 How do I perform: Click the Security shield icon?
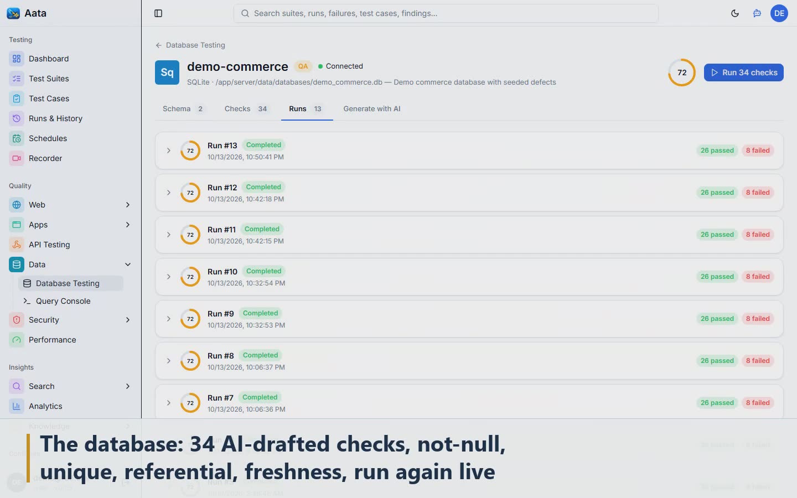click(x=17, y=320)
